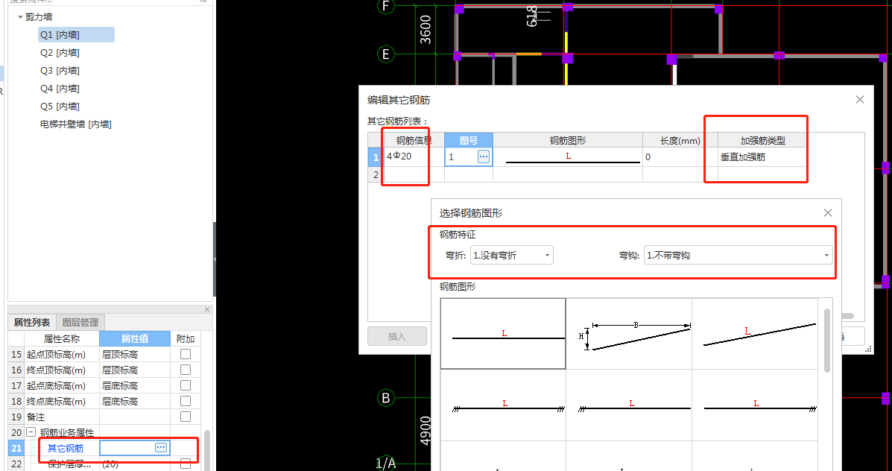Click axis bubble B in drawing
The height and width of the screenshot is (471, 892).
[x=386, y=398]
